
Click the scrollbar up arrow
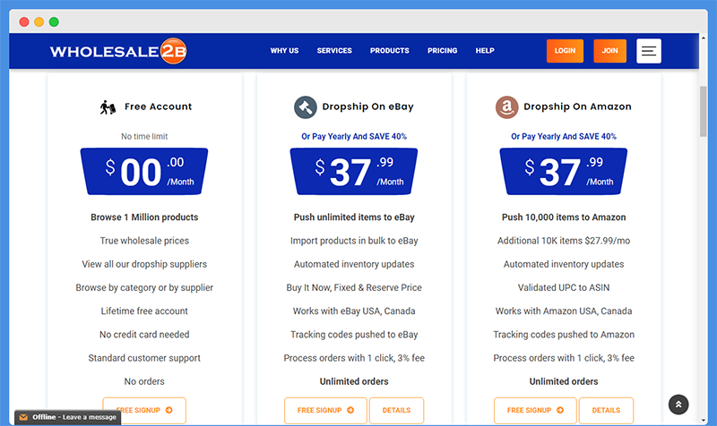pyautogui.click(x=704, y=38)
